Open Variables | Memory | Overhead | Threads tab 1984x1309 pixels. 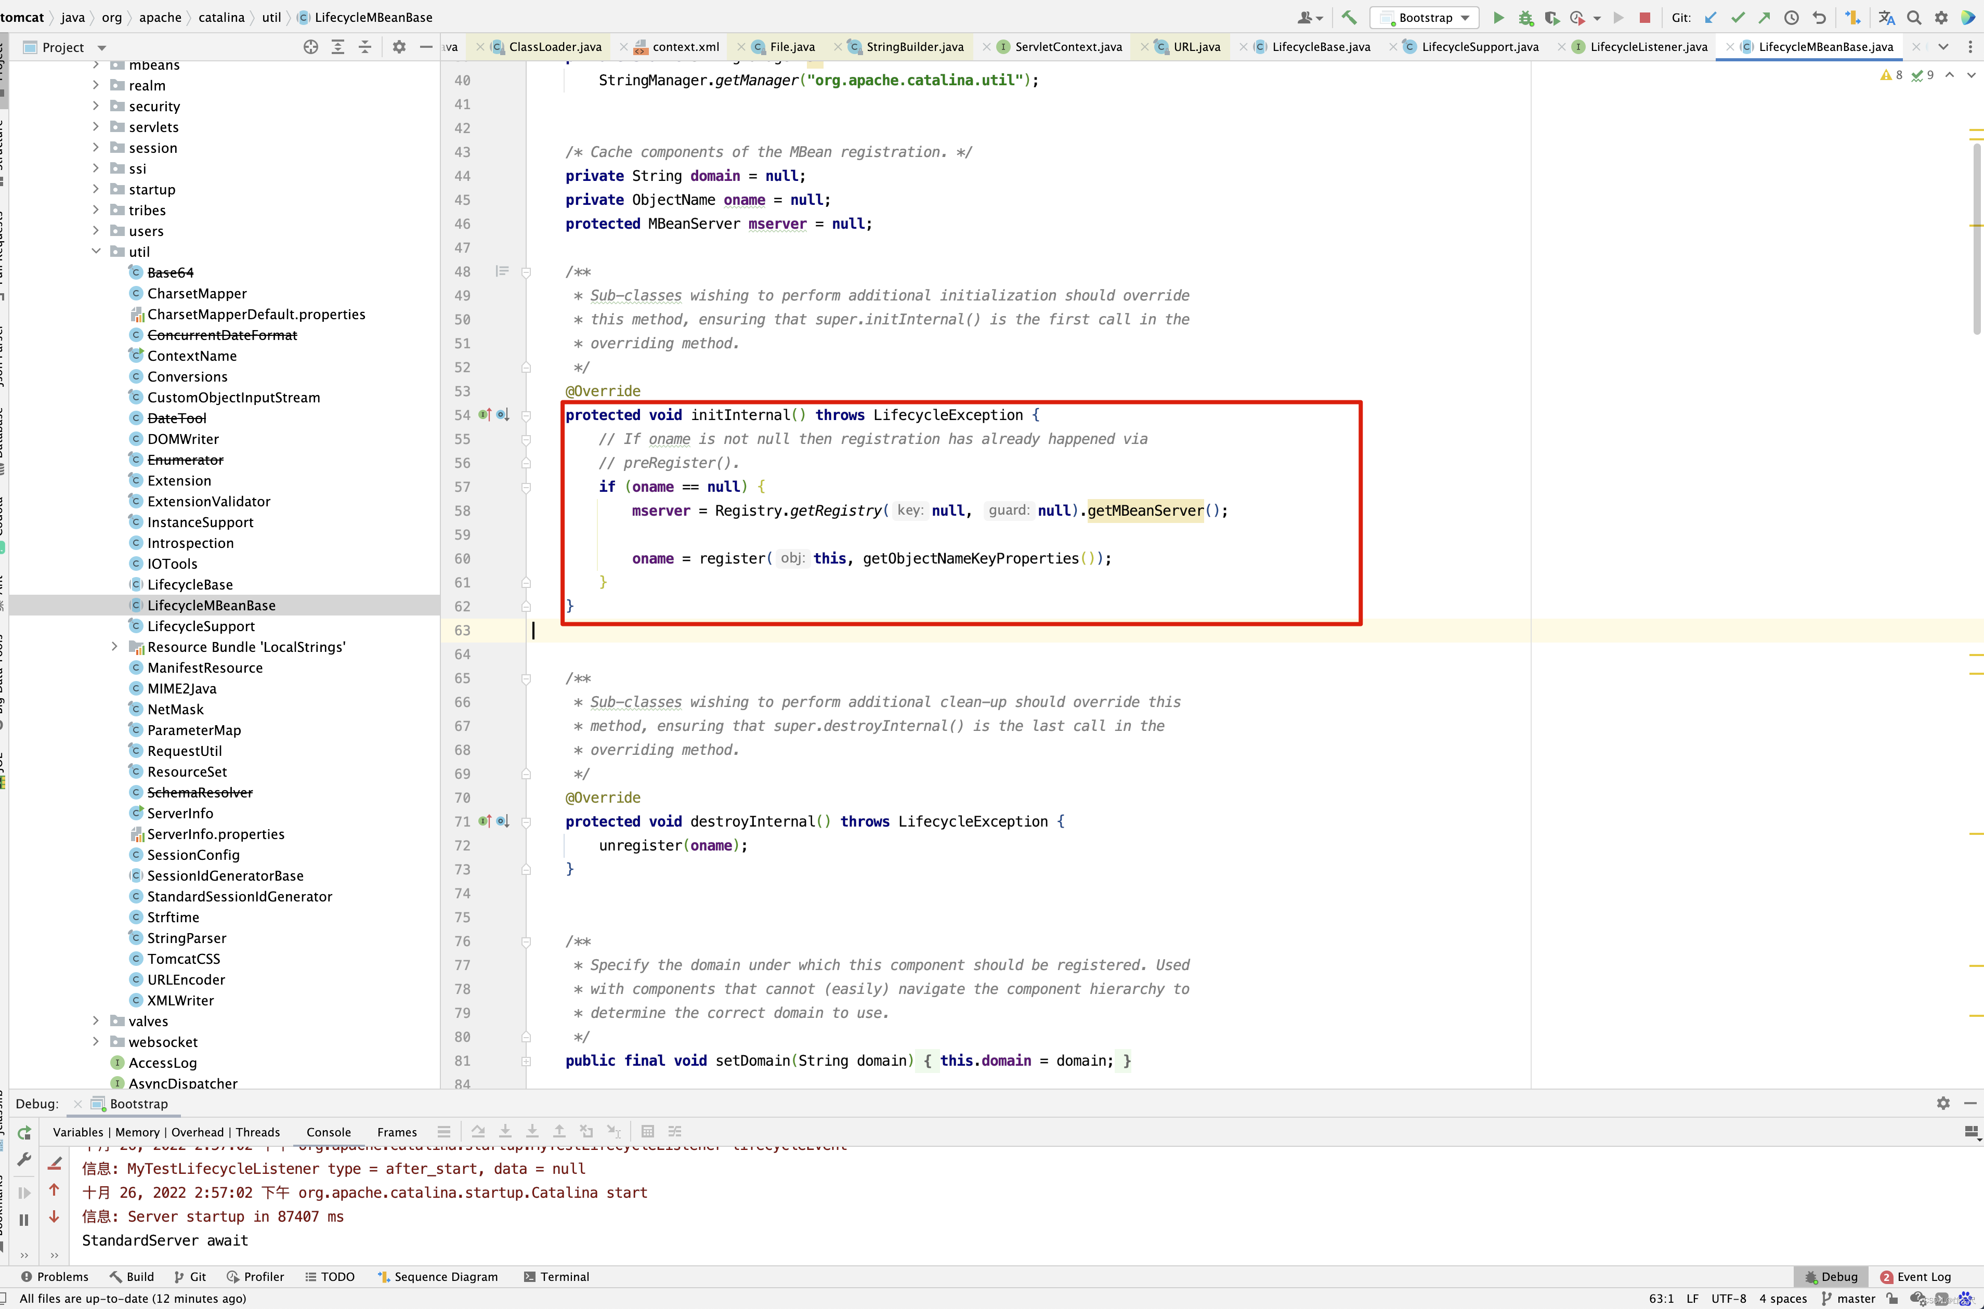click(166, 1132)
